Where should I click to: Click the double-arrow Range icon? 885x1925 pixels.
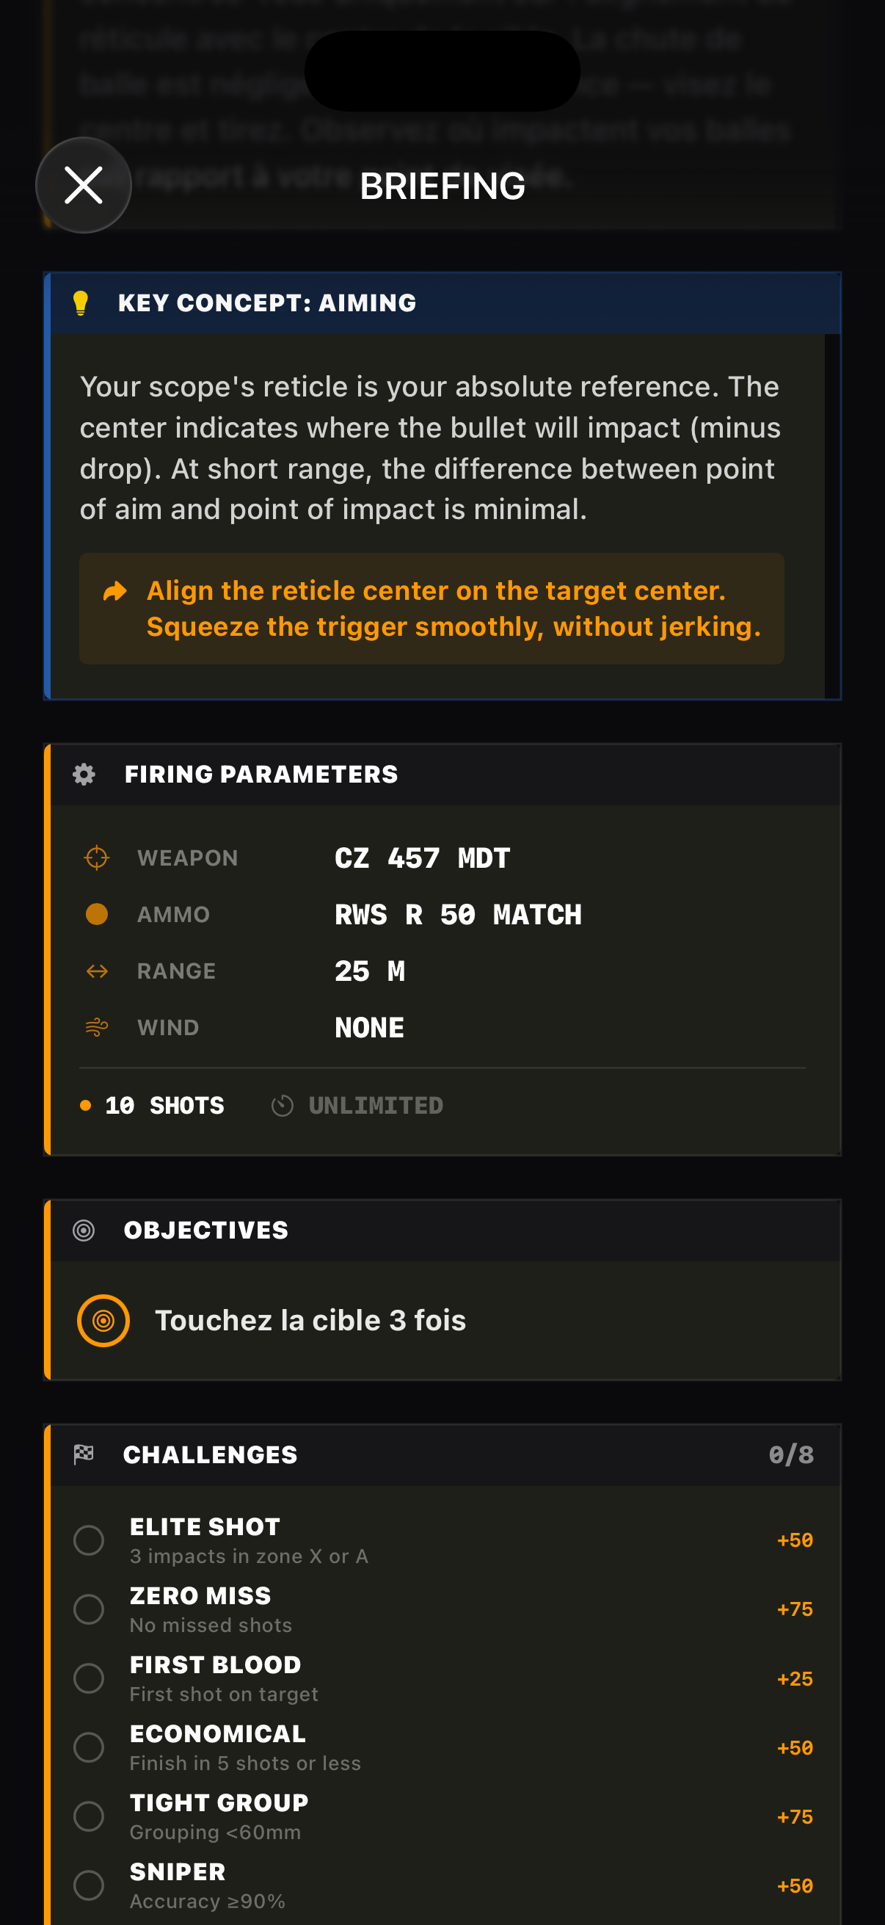click(x=96, y=971)
